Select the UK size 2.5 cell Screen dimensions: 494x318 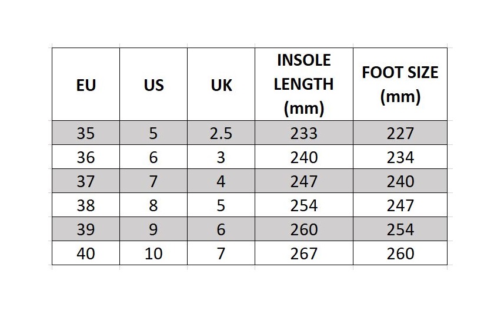coord(221,133)
